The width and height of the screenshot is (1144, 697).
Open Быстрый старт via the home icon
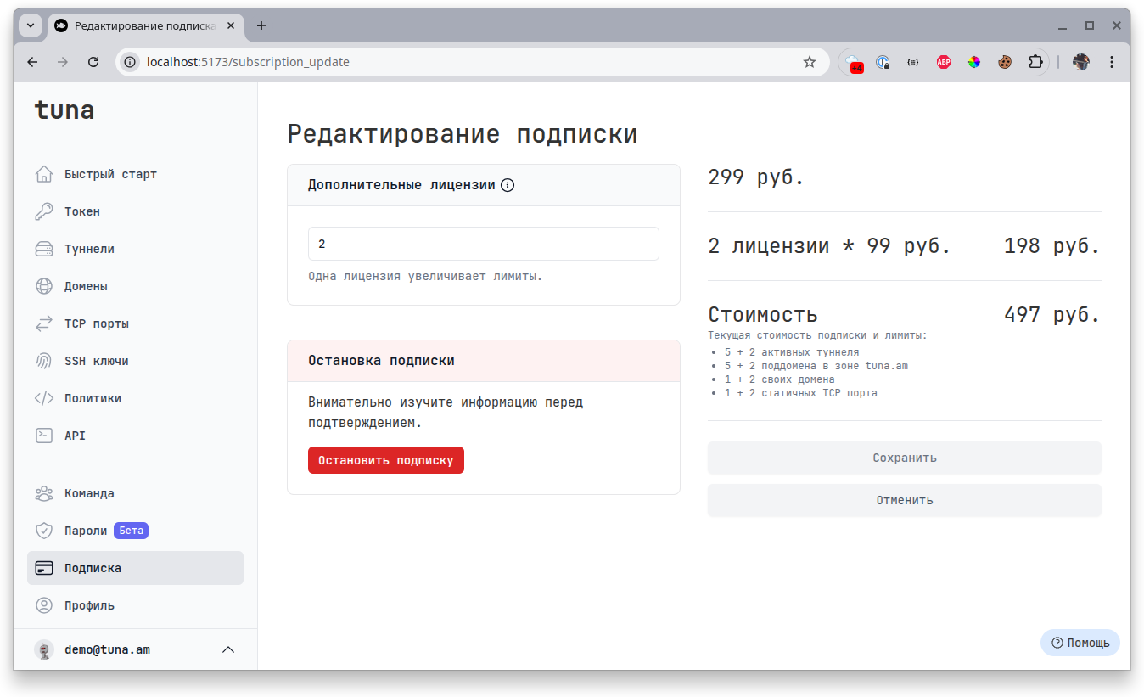pos(44,174)
